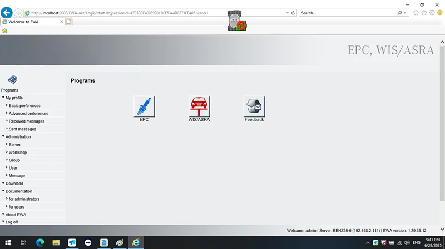Image resolution: width=445 pixels, height=249 pixels.
Task: Open Server administration
Action: (14, 145)
